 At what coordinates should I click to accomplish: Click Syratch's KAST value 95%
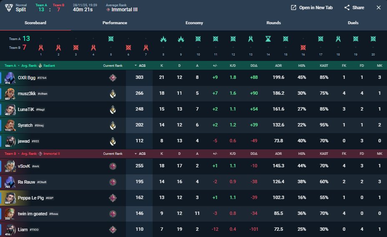click(x=324, y=125)
